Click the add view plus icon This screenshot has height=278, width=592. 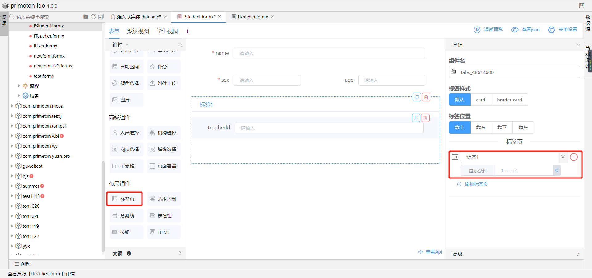click(187, 31)
